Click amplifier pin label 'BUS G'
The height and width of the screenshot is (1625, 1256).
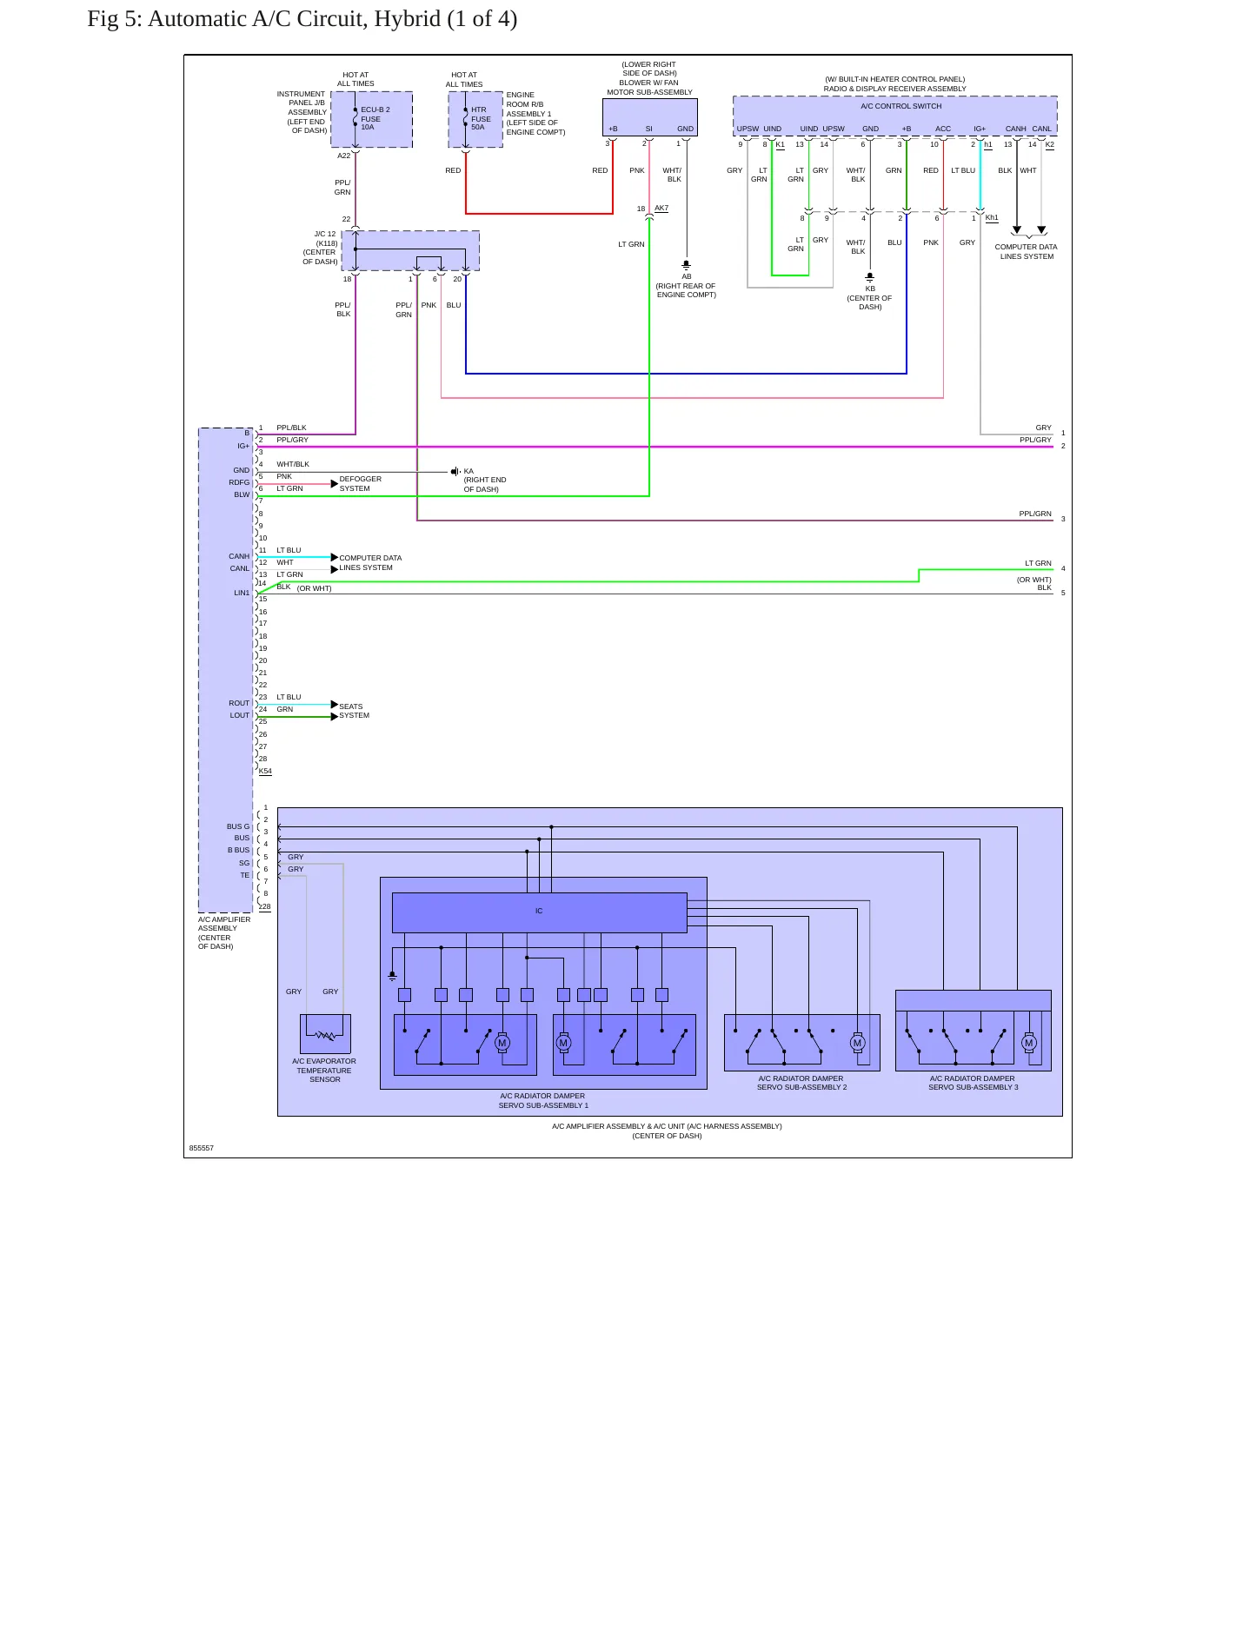point(238,826)
